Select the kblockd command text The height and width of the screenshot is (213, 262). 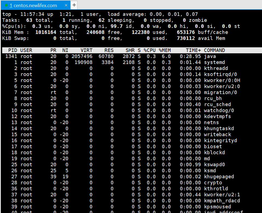(x=214, y=152)
